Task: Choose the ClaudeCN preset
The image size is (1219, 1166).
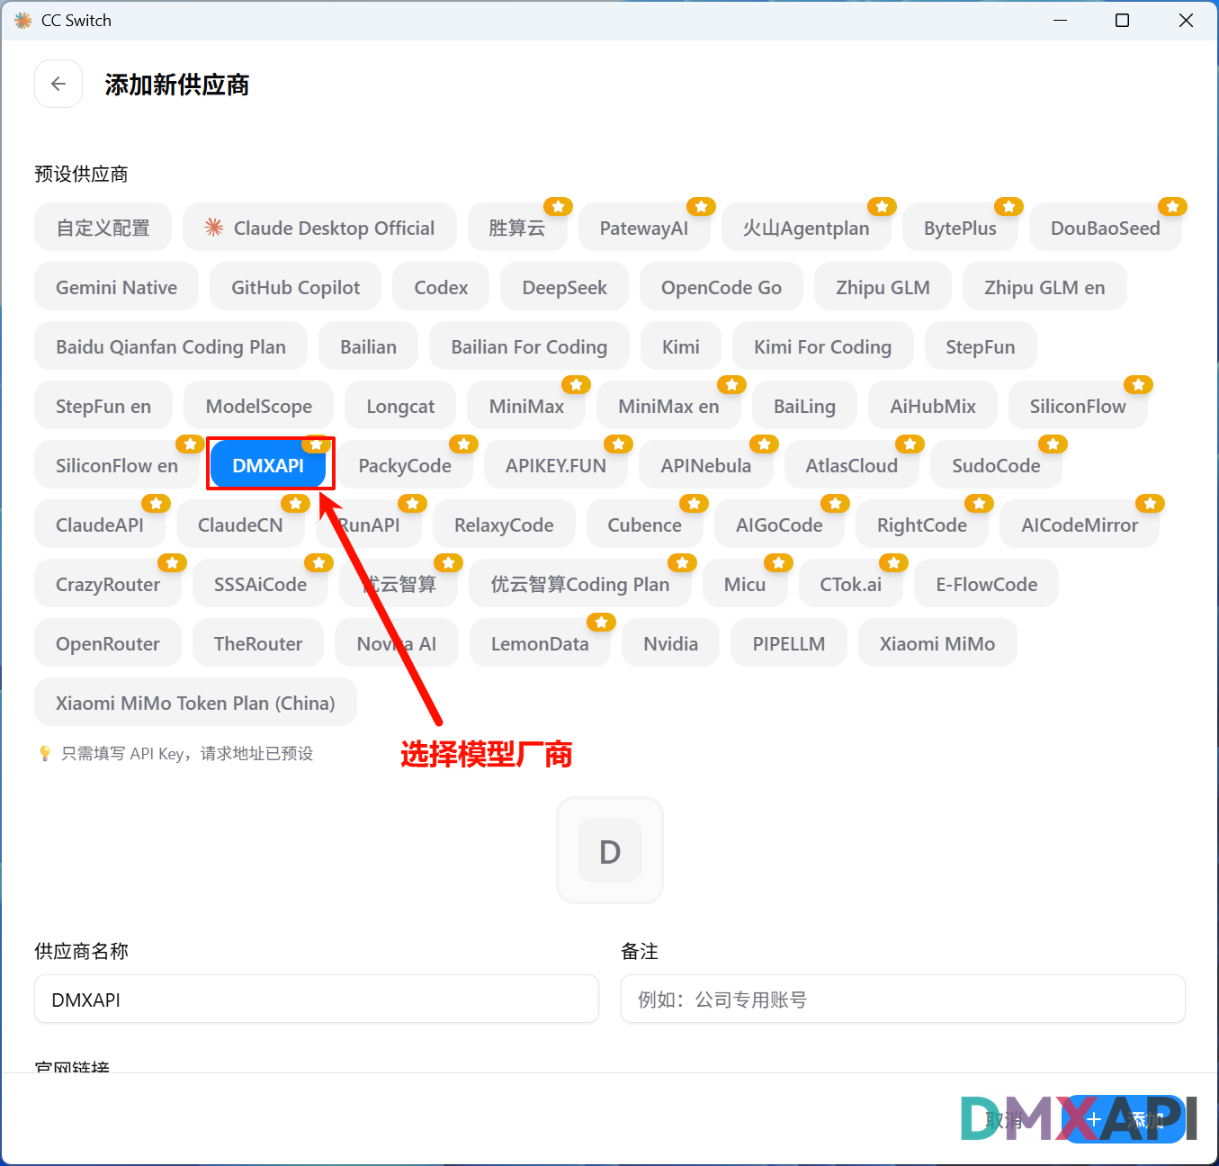Action: [x=240, y=525]
